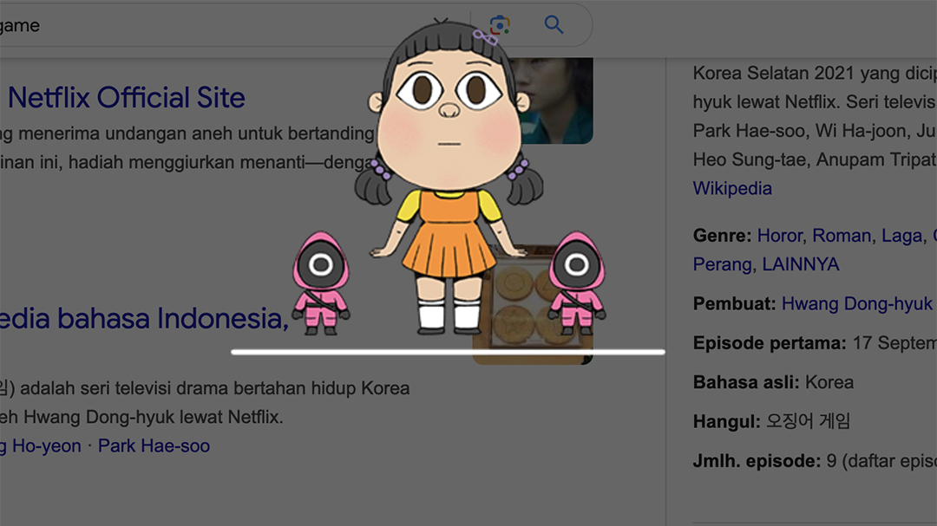The width and height of the screenshot is (937, 526).
Task: Click the right pink guard character
Action: 577,283
